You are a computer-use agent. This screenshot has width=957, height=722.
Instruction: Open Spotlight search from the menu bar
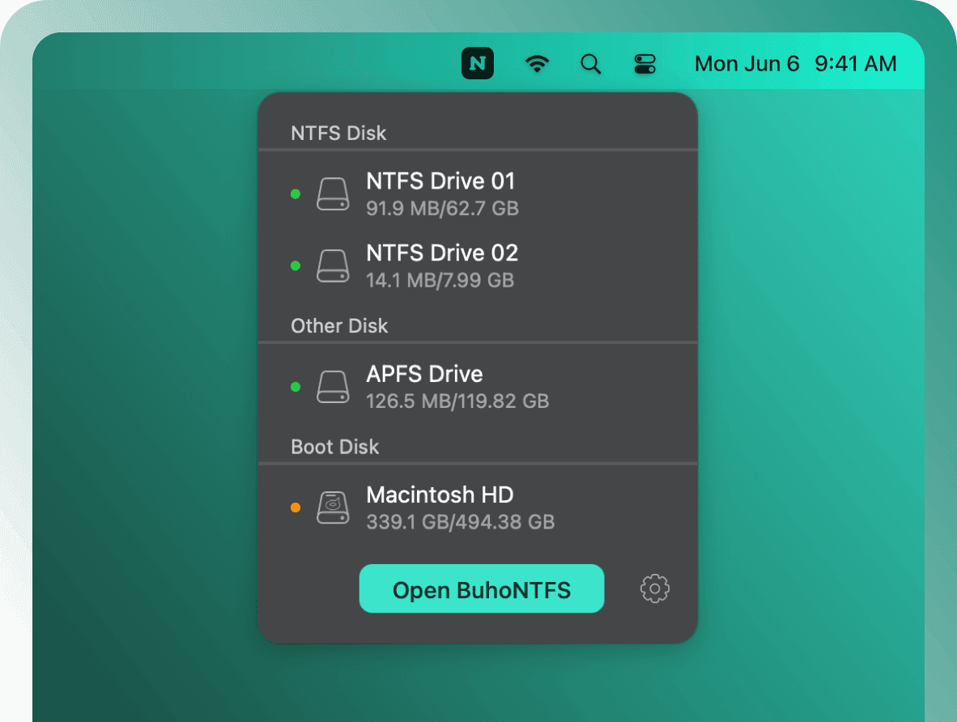(x=590, y=63)
